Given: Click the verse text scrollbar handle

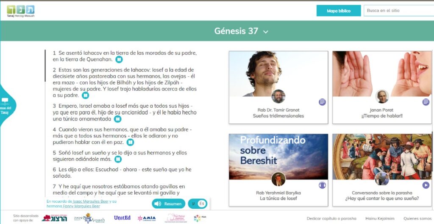Looking at the screenshot, I should 45,66.
